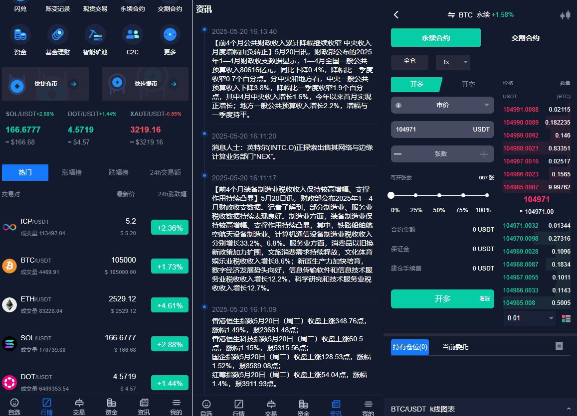This screenshot has height=416, width=577.
Task: Open 基金理财 fund management icon
Action: tap(57, 35)
